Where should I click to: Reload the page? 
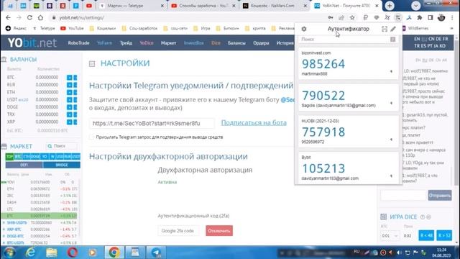click(29, 17)
